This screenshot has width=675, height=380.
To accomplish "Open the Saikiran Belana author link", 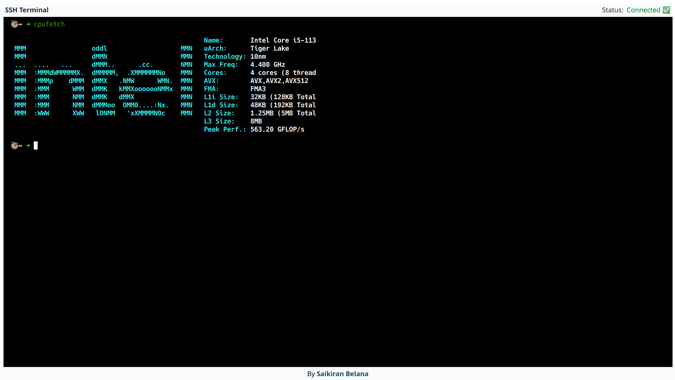I will (342, 374).
